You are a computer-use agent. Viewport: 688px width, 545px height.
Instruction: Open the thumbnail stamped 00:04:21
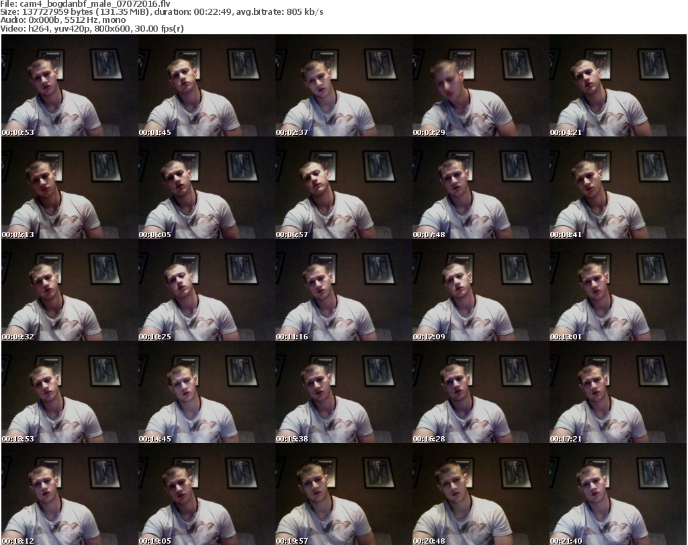618,85
